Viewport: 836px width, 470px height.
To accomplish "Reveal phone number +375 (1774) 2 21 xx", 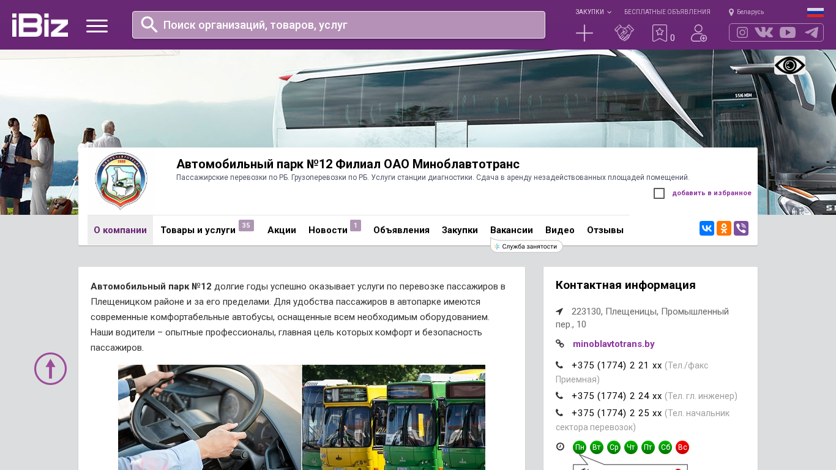I will 617,365.
